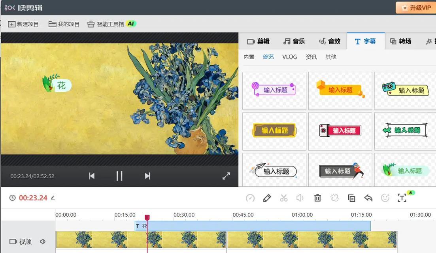Select the 其他 subtitle category
The height and width of the screenshot is (253, 436).
pyautogui.click(x=331, y=57)
